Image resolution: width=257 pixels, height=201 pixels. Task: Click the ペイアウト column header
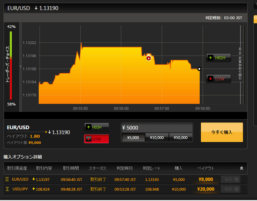coord(206,168)
